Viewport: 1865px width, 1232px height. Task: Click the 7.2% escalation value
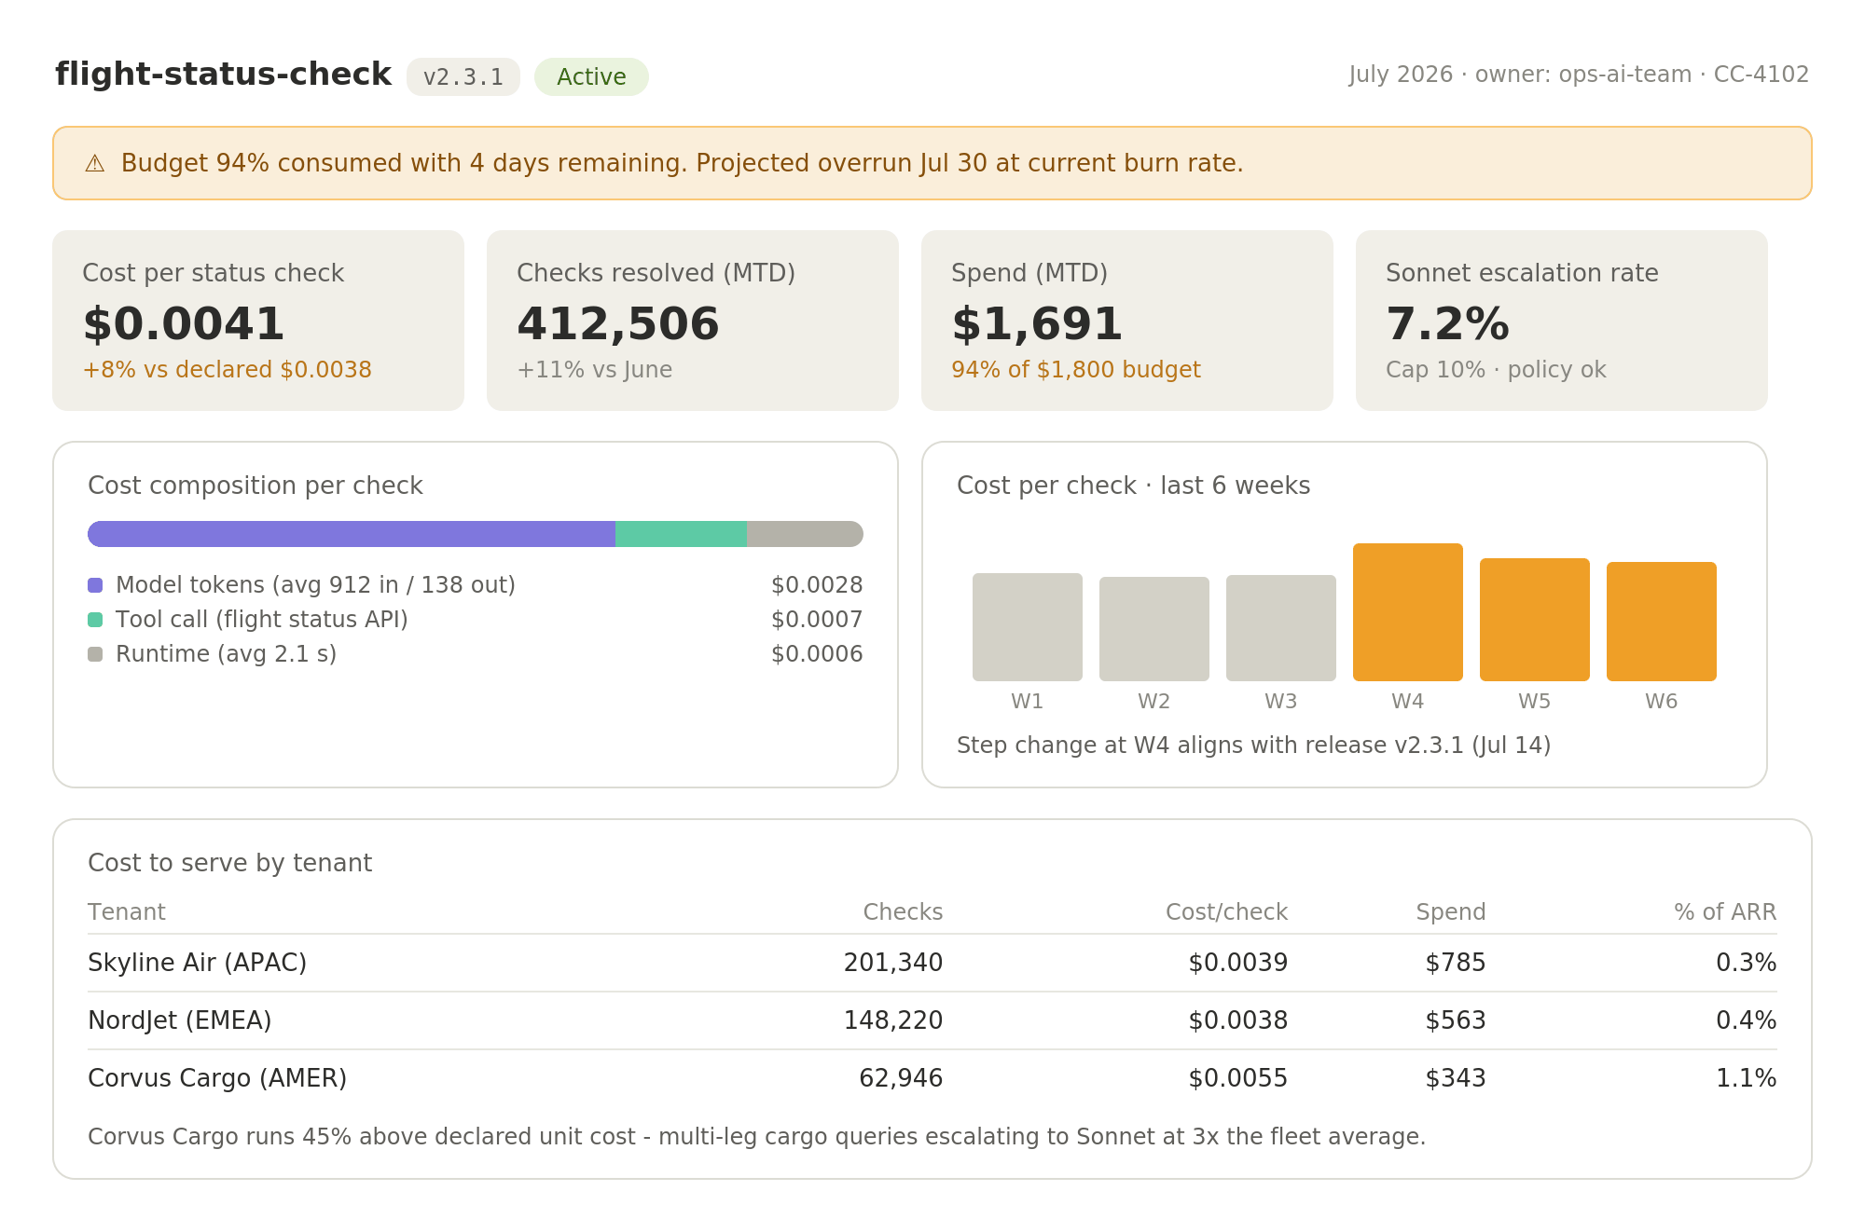tap(1447, 324)
